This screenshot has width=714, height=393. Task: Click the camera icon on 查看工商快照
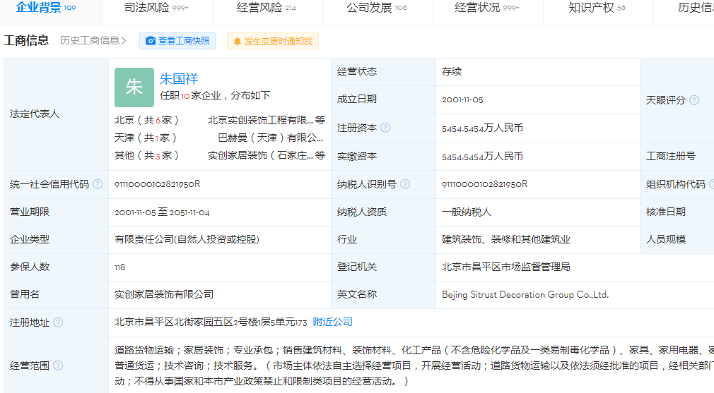[x=151, y=41]
